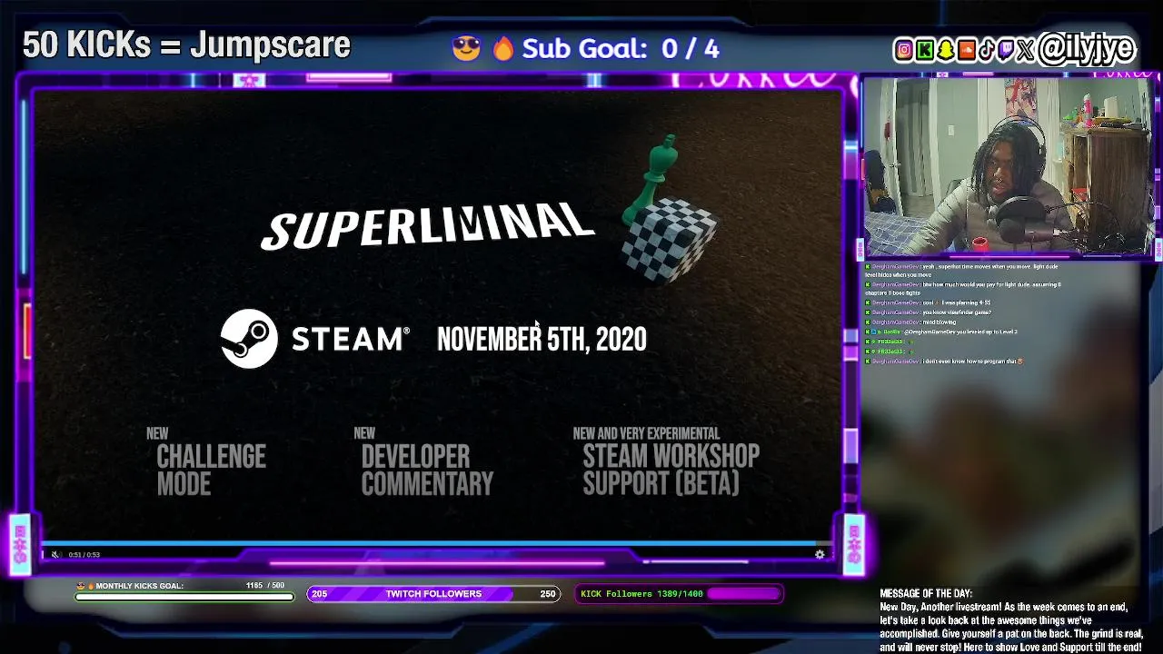The width and height of the screenshot is (1163, 654).
Task: Click the KICK Followers 1389/1400 bar
Action: point(679,594)
